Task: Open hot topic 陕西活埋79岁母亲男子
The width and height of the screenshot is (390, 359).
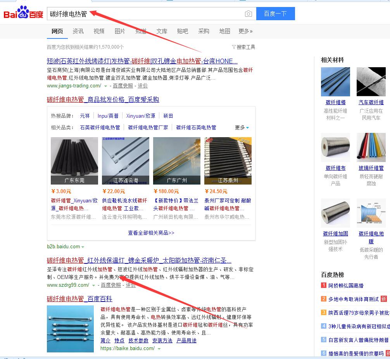Action: coord(359,313)
